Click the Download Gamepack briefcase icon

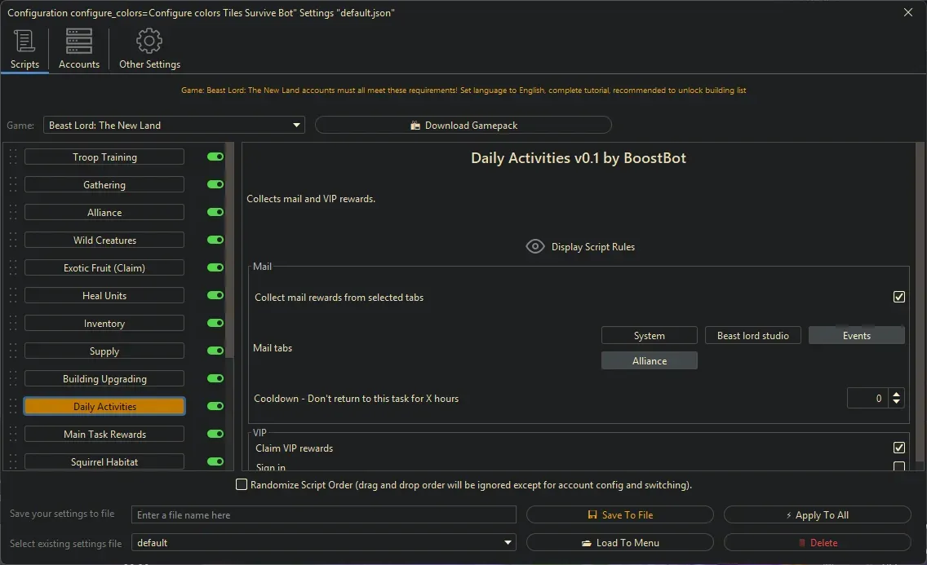tap(414, 124)
